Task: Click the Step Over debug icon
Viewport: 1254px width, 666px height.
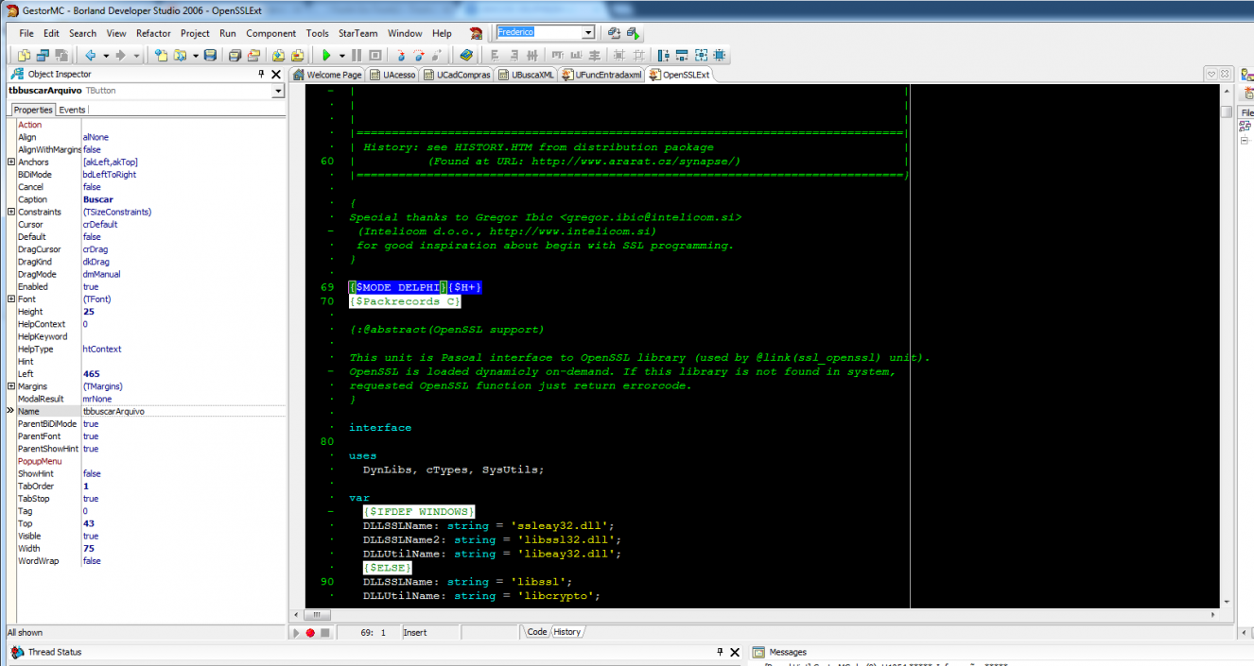Action: pos(418,56)
